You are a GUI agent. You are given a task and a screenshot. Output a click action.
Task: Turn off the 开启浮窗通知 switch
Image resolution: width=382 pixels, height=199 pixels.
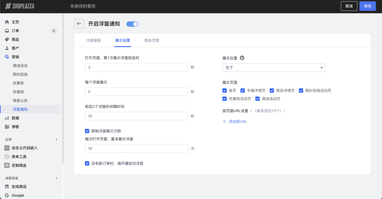[132, 24]
